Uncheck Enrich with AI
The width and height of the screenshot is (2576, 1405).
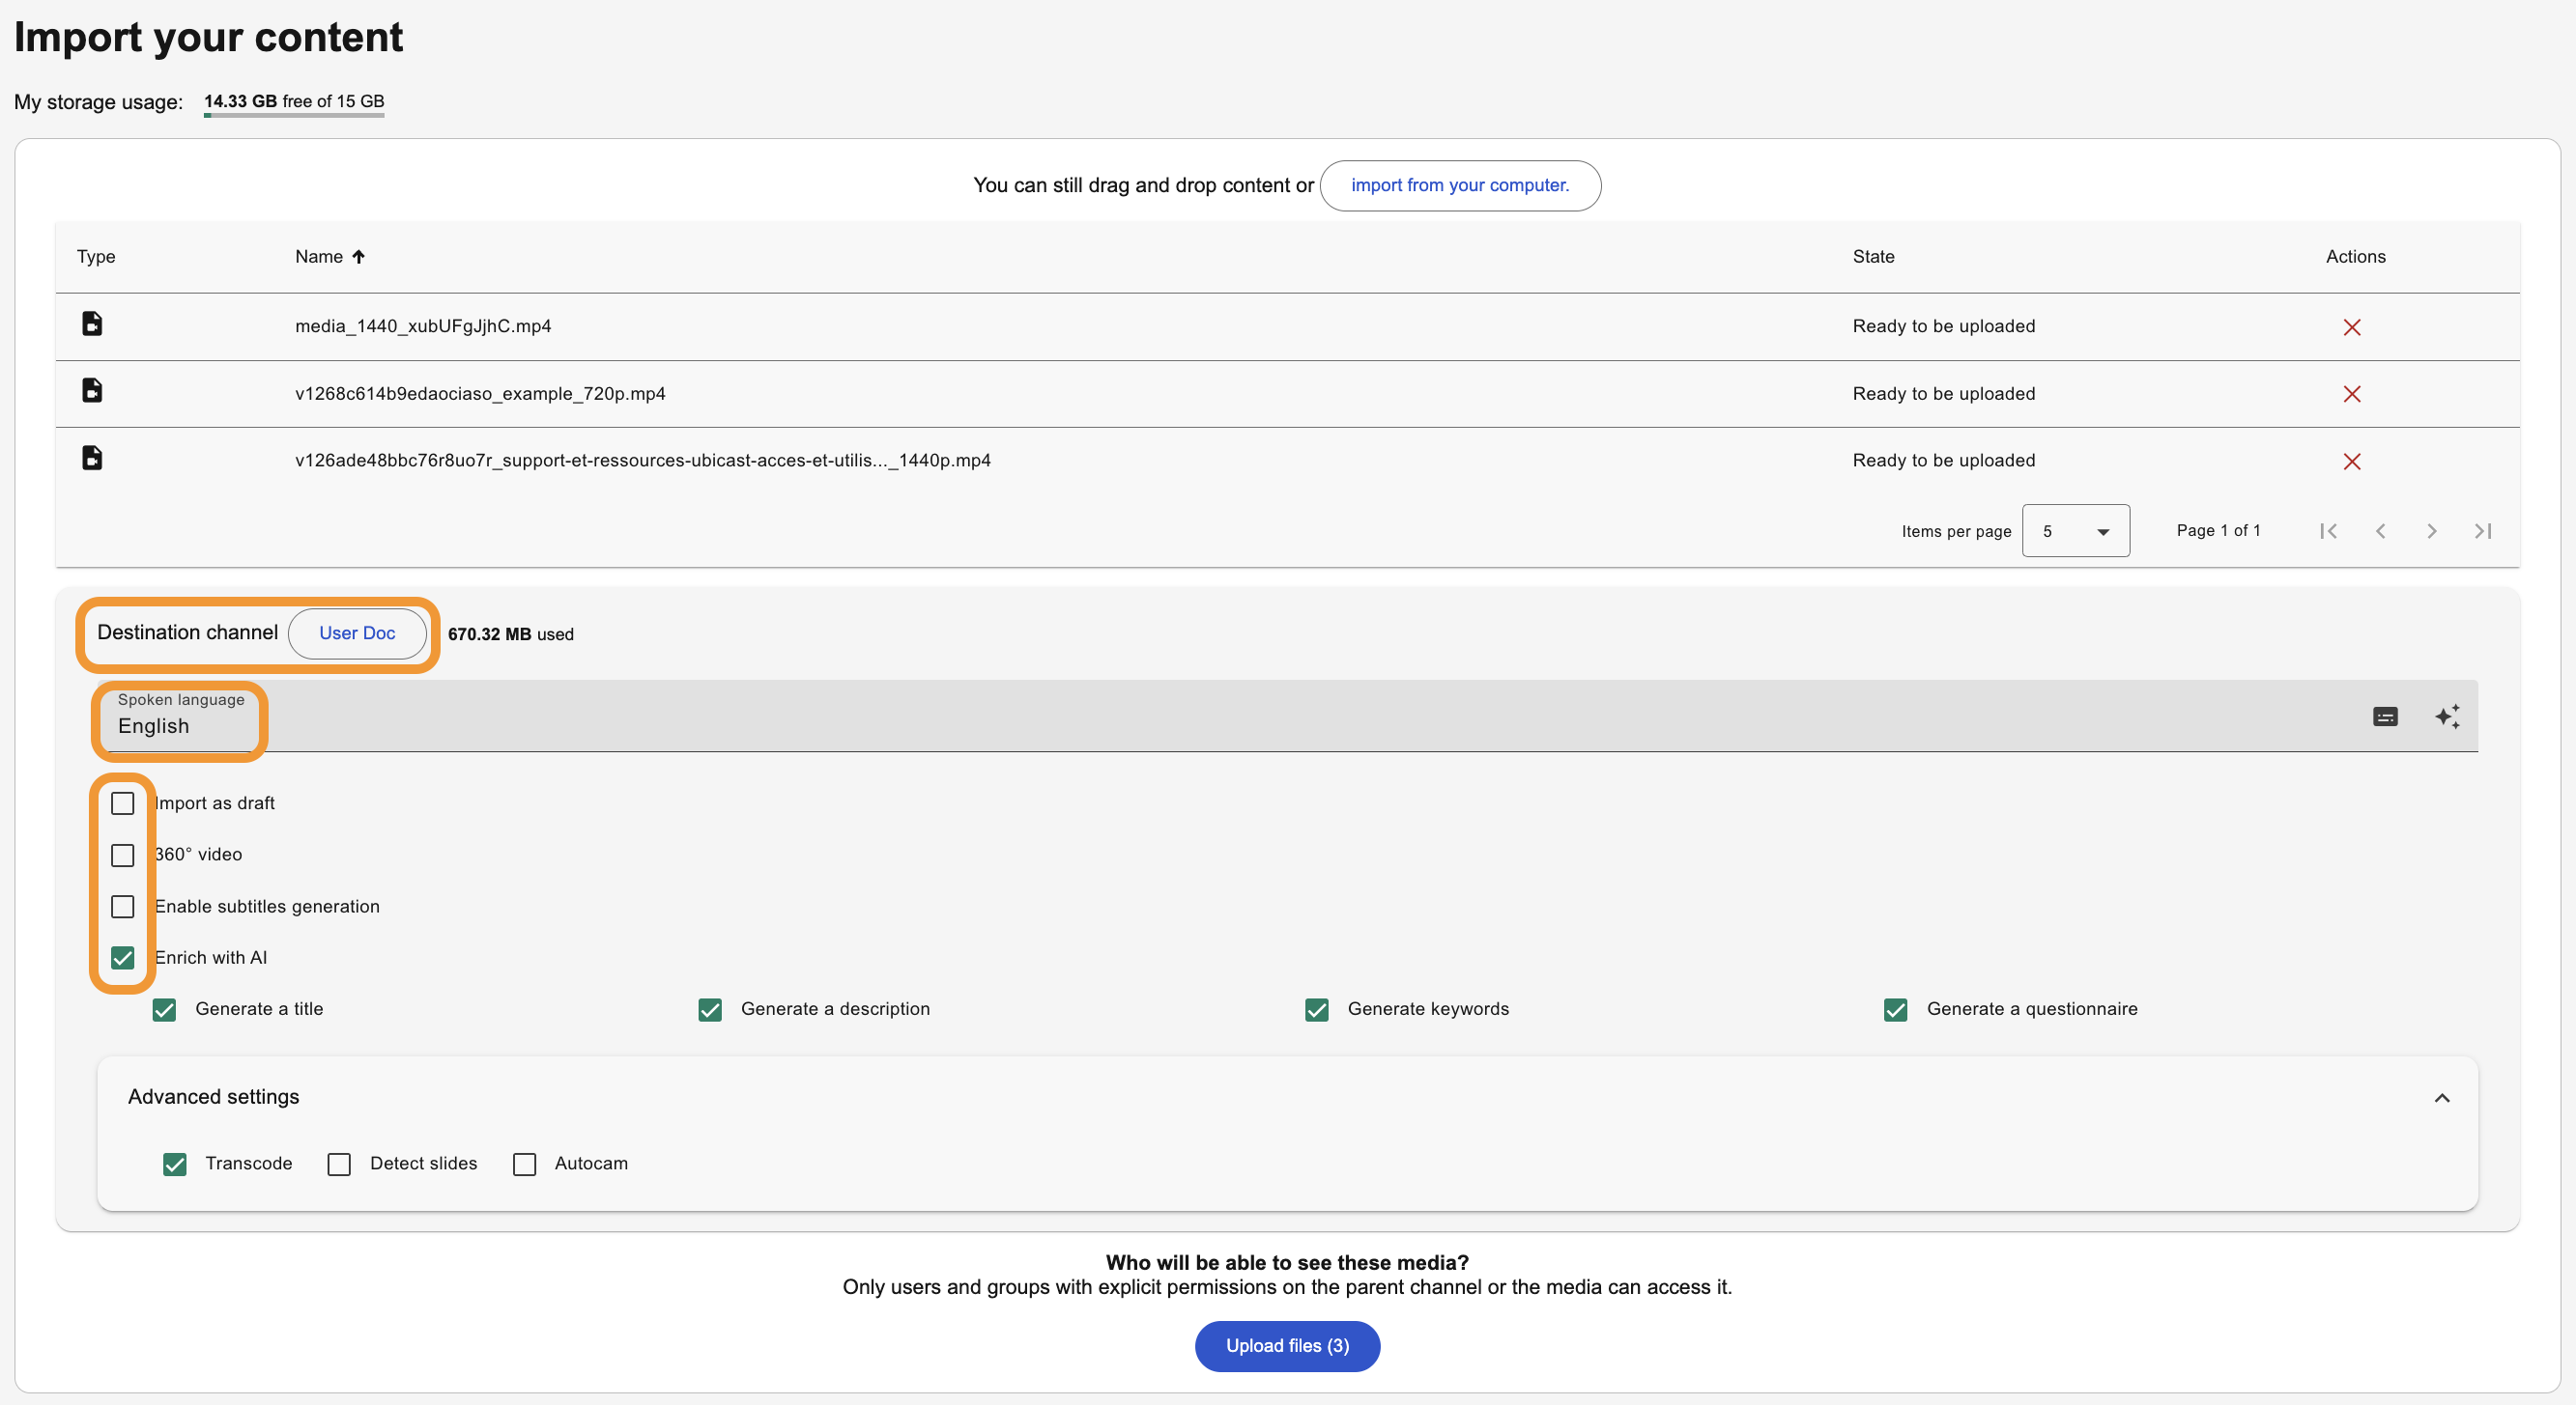(122, 958)
